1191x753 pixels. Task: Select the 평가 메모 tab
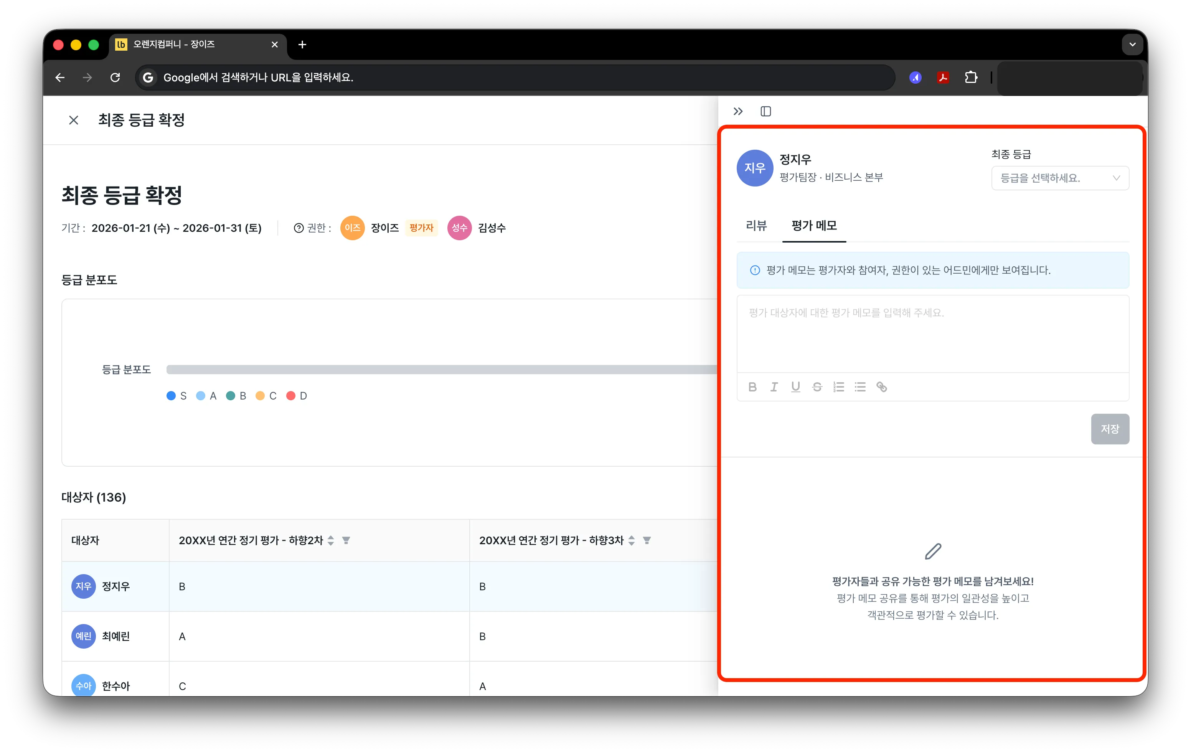(x=814, y=226)
